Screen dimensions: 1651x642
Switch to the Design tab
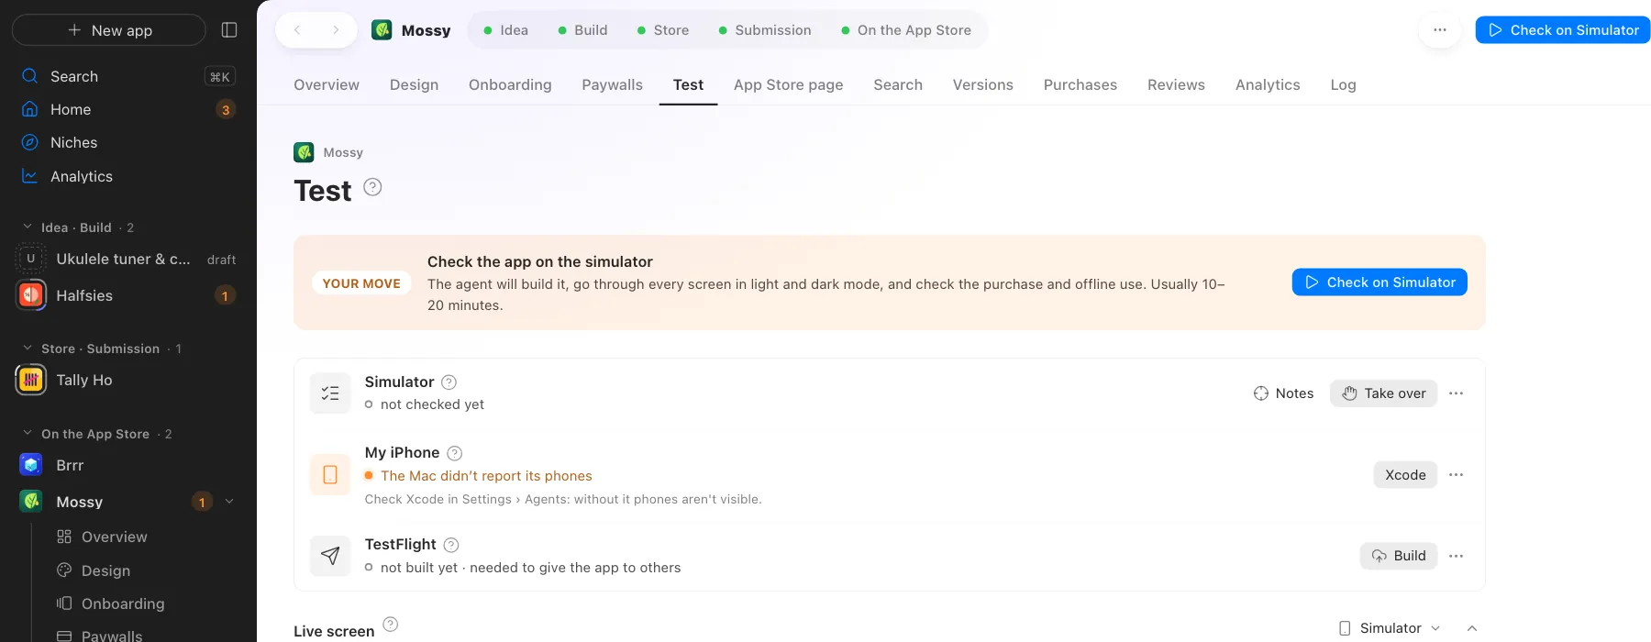tap(414, 84)
